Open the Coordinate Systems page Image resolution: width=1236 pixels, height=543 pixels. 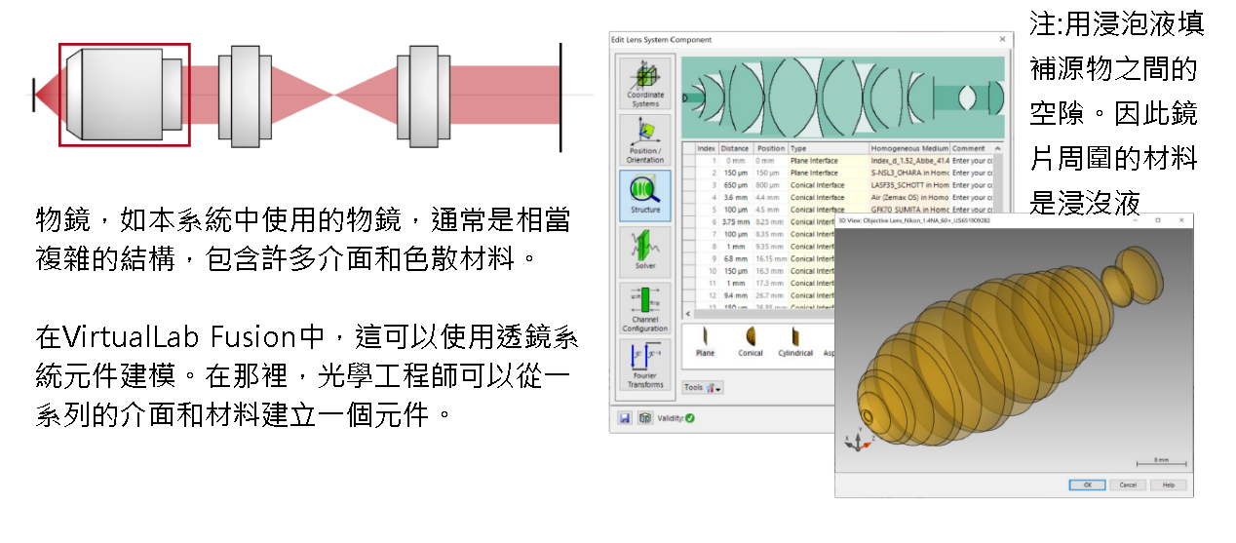tap(644, 83)
